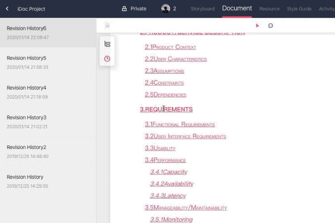The image size is (335, 223).
Task: Open 3.4.3 Latency link
Action: (x=168, y=196)
